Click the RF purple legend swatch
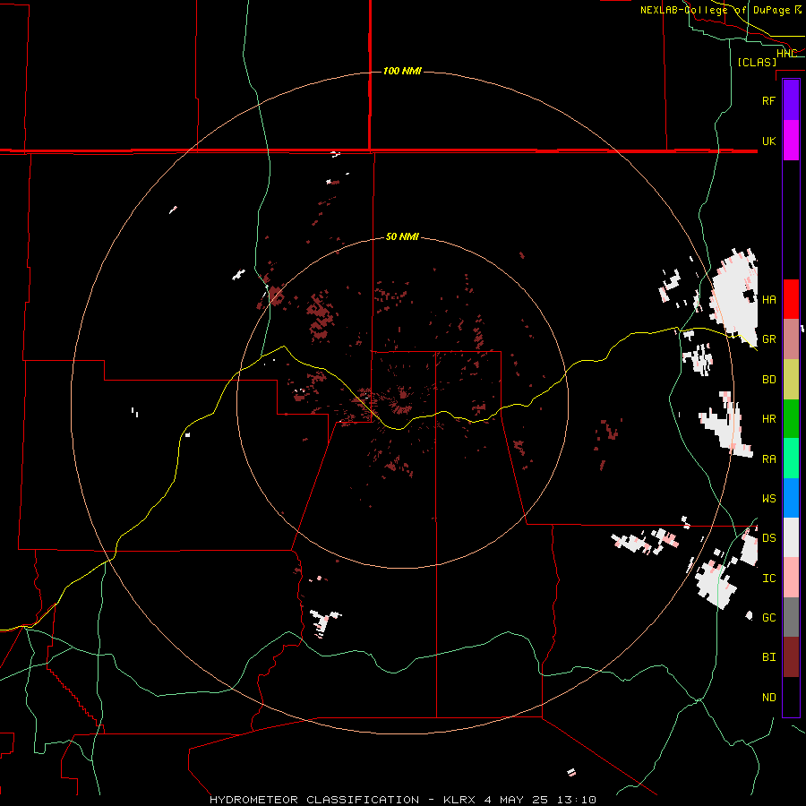The height and width of the screenshot is (806, 806). point(791,99)
